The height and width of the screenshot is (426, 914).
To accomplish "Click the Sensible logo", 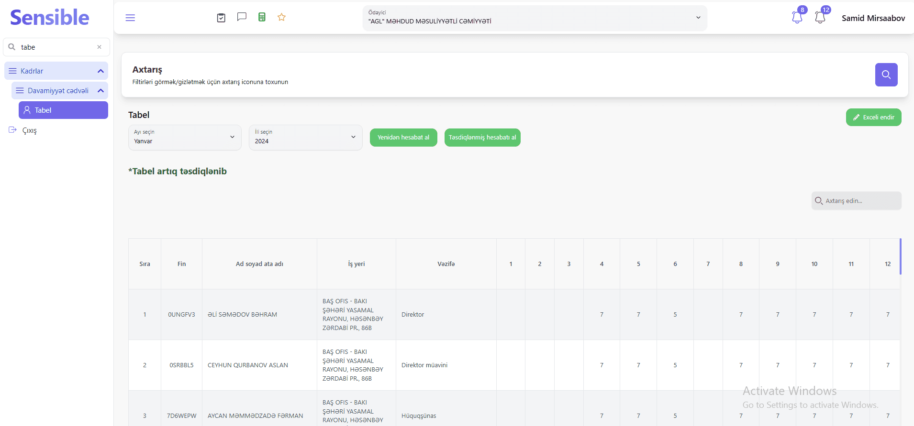I will (x=50, y=18).
